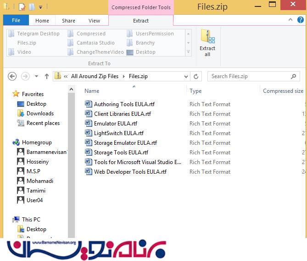The width and height of the screenshot is (307, 261).
Task: Click the Back navigation arrow
Action: click(x=12, y=76)
